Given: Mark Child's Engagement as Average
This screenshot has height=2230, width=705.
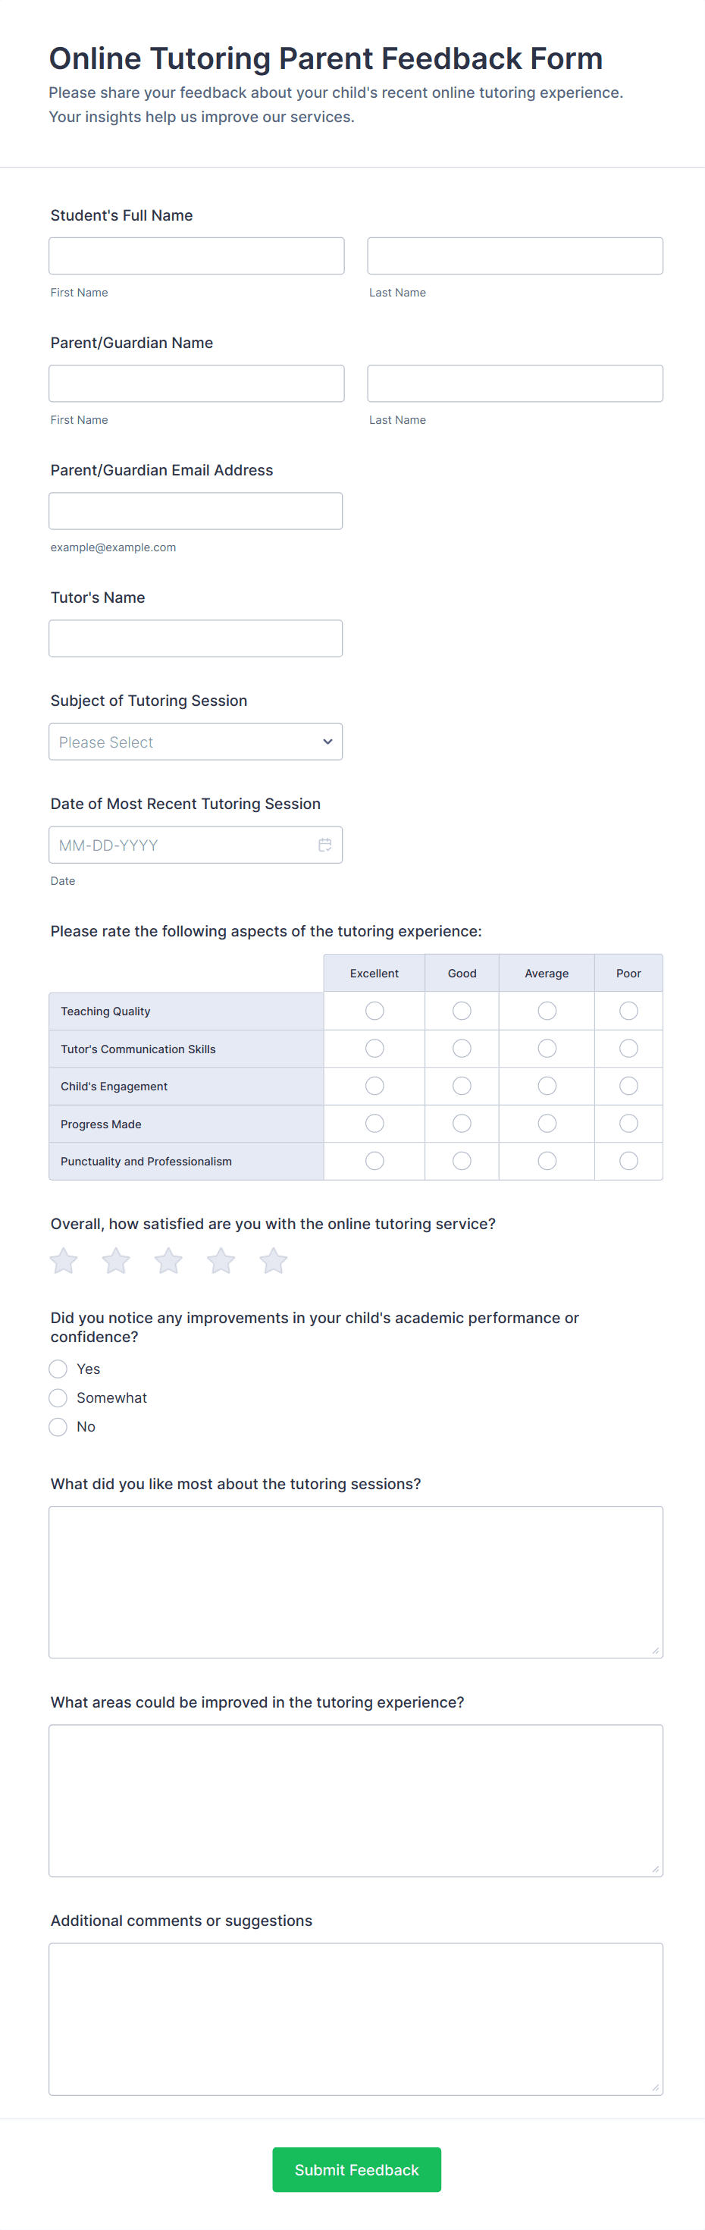Looking at the screenshot, I should tap(547, 1086).
